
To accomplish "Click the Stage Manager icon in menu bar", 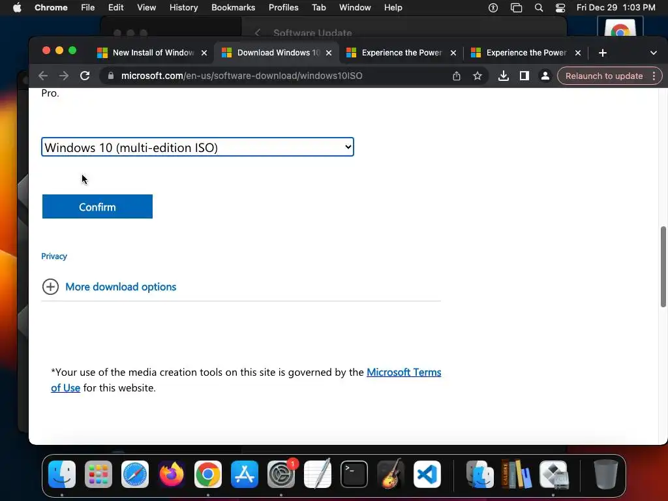I will [x=516, y=8].
